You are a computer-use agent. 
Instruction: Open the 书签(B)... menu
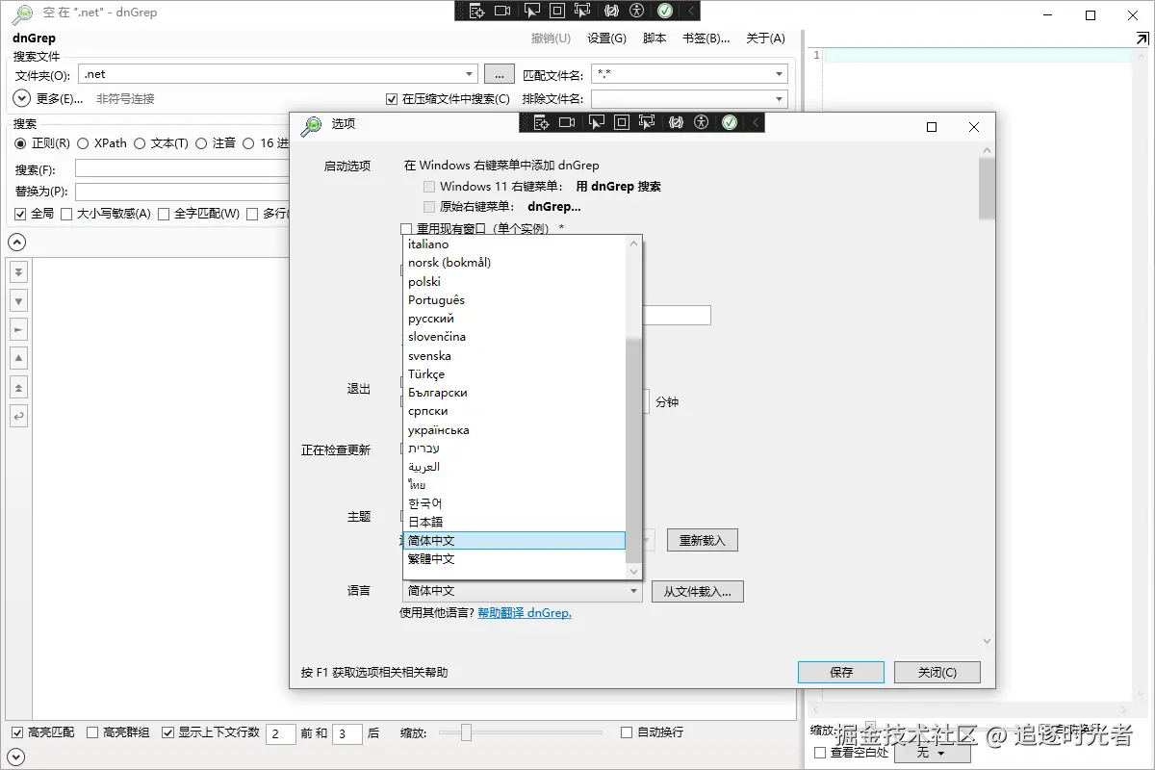(706, 38)
